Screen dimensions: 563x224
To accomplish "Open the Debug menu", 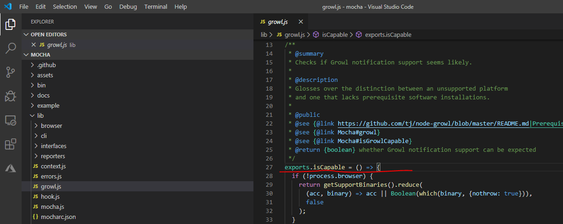I will (x=128, y=7).
